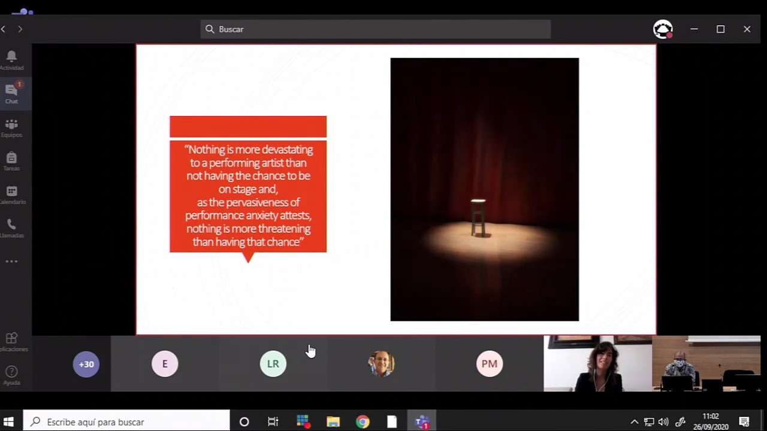
Task: Open Equipos teams in sidebar
Action: [11, 127]
